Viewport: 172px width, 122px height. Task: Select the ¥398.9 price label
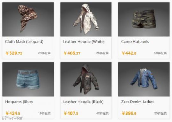129,113
